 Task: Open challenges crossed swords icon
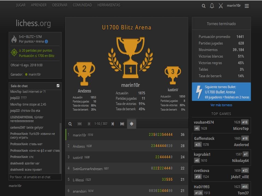coord(221,6)
